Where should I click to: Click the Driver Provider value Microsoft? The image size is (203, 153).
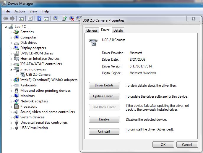(136, 53)
